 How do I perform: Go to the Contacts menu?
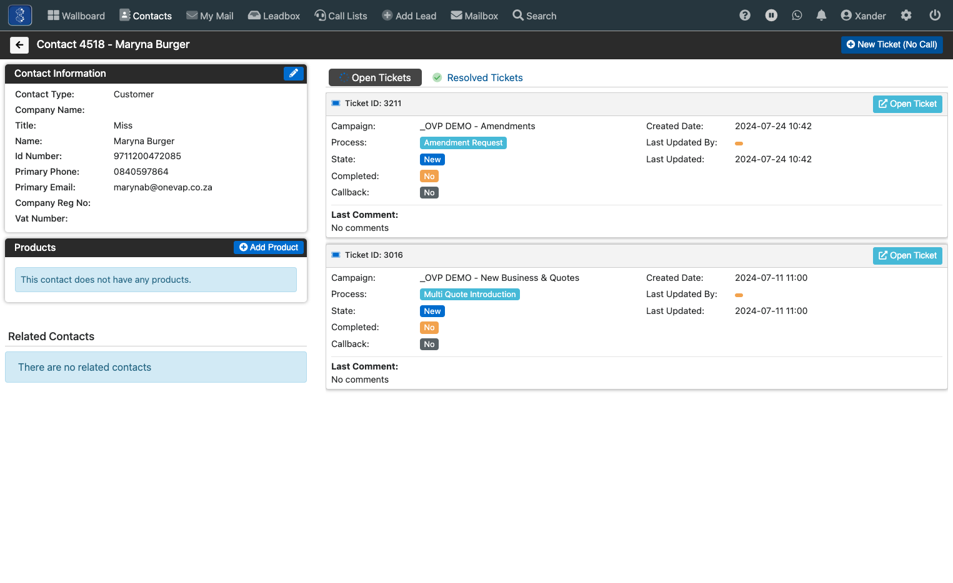146,16
